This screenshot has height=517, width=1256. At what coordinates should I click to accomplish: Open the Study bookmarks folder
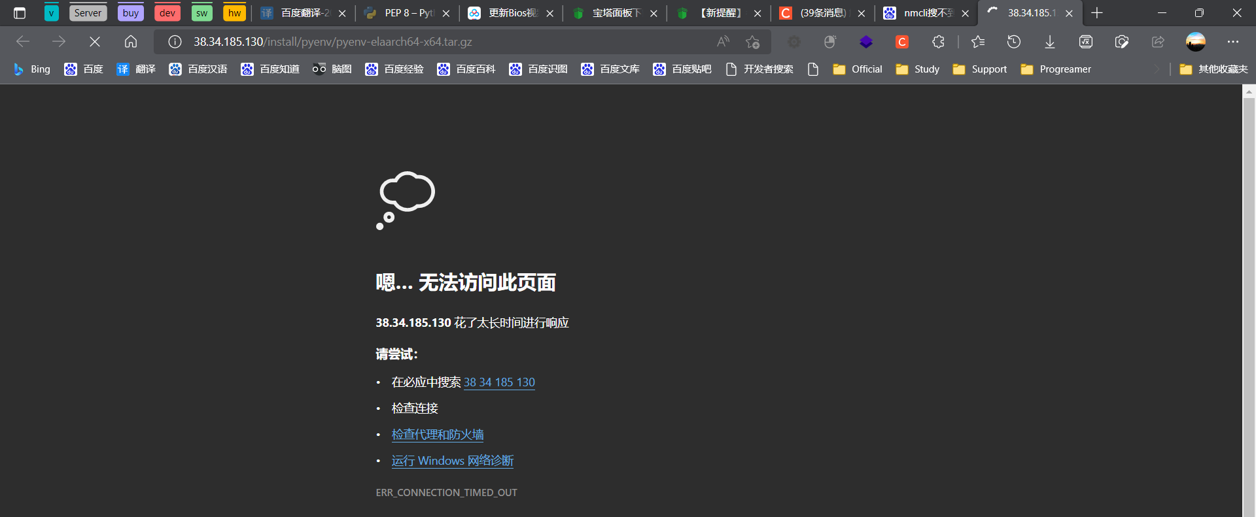[918, 69]
